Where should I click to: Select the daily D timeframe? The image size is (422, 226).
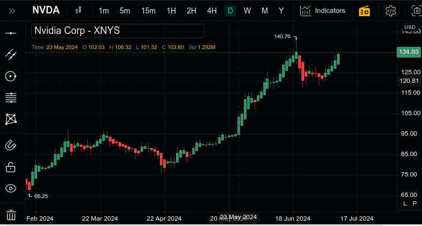tap(230, 11)
